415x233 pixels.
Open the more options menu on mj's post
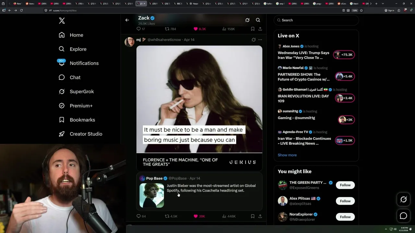tap(260, 40)
